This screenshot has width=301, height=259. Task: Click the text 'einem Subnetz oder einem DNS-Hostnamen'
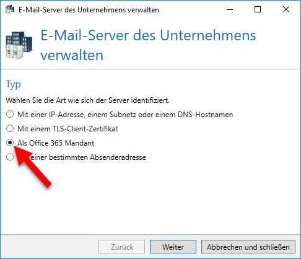pyautogui.click(x=160, y=115)
